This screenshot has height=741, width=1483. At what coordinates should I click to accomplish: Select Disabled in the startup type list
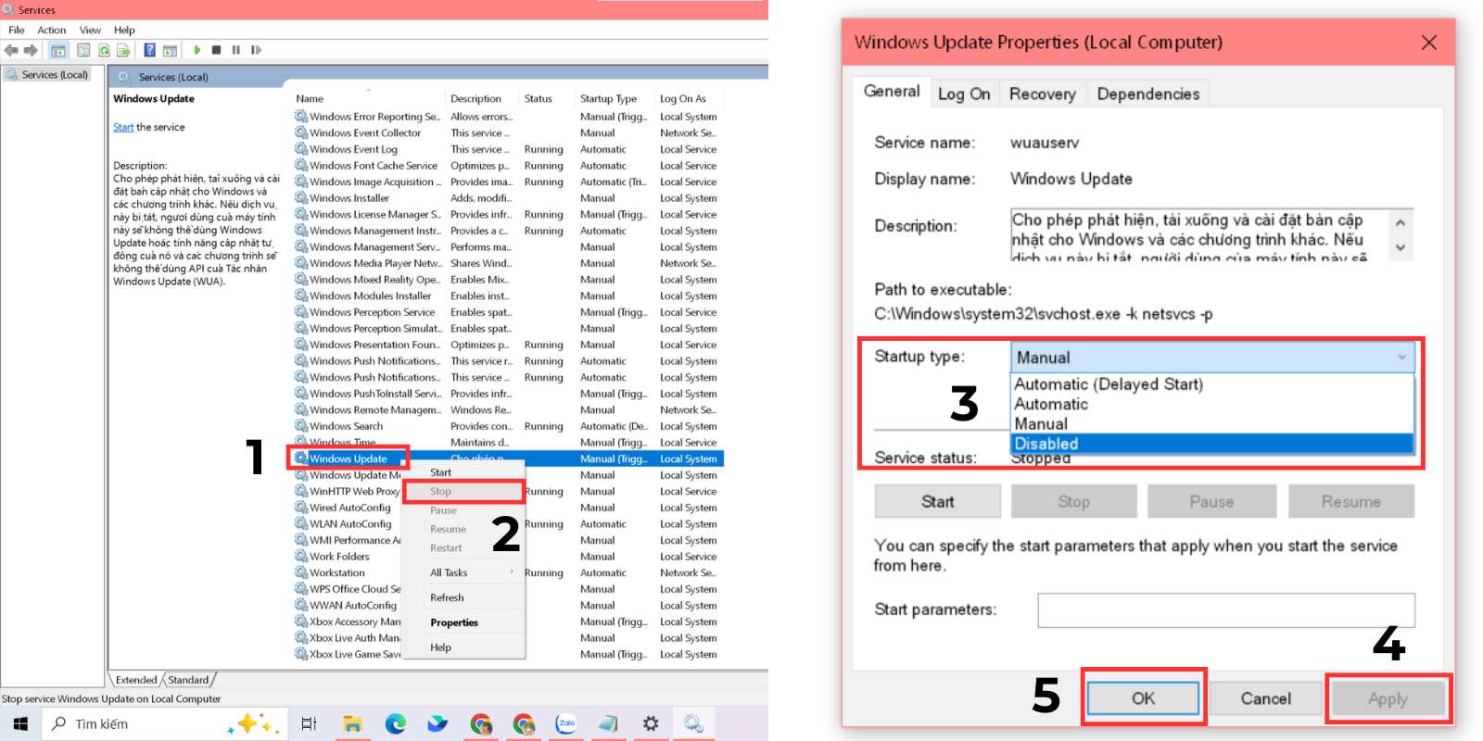coord(1212,444)
